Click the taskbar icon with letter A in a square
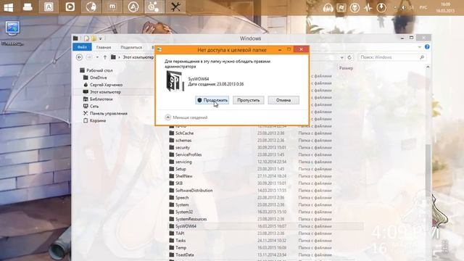Image resolution: width=464 pixels, height=261 pixels. click(x=49, y=7)
